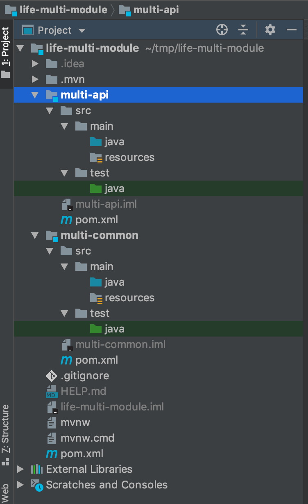308x504 pixels.
Task: Expand the .idea folder
Action: (x=35, y=64)
